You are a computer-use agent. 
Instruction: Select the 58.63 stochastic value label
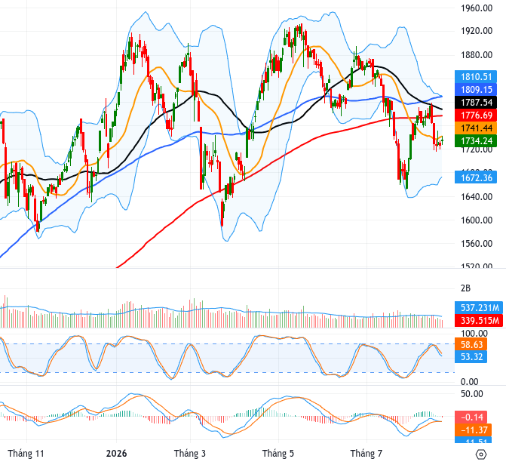471,344
